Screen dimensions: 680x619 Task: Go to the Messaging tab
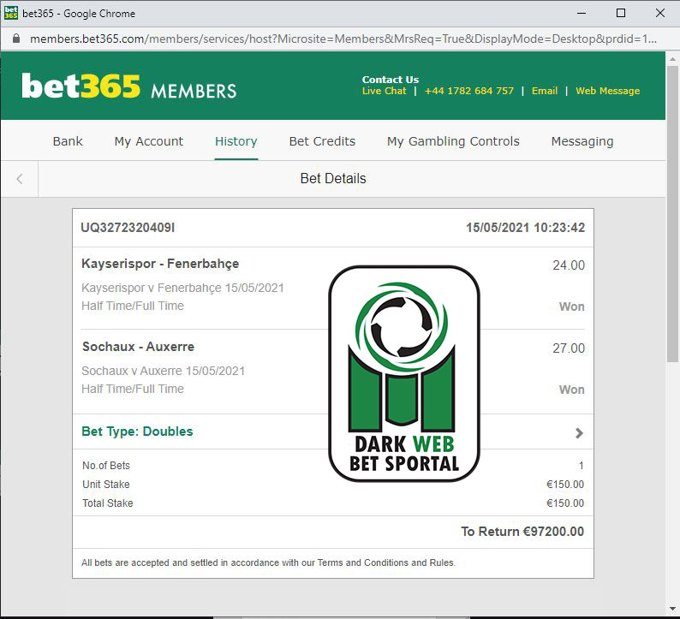click(x=582, y=141)
